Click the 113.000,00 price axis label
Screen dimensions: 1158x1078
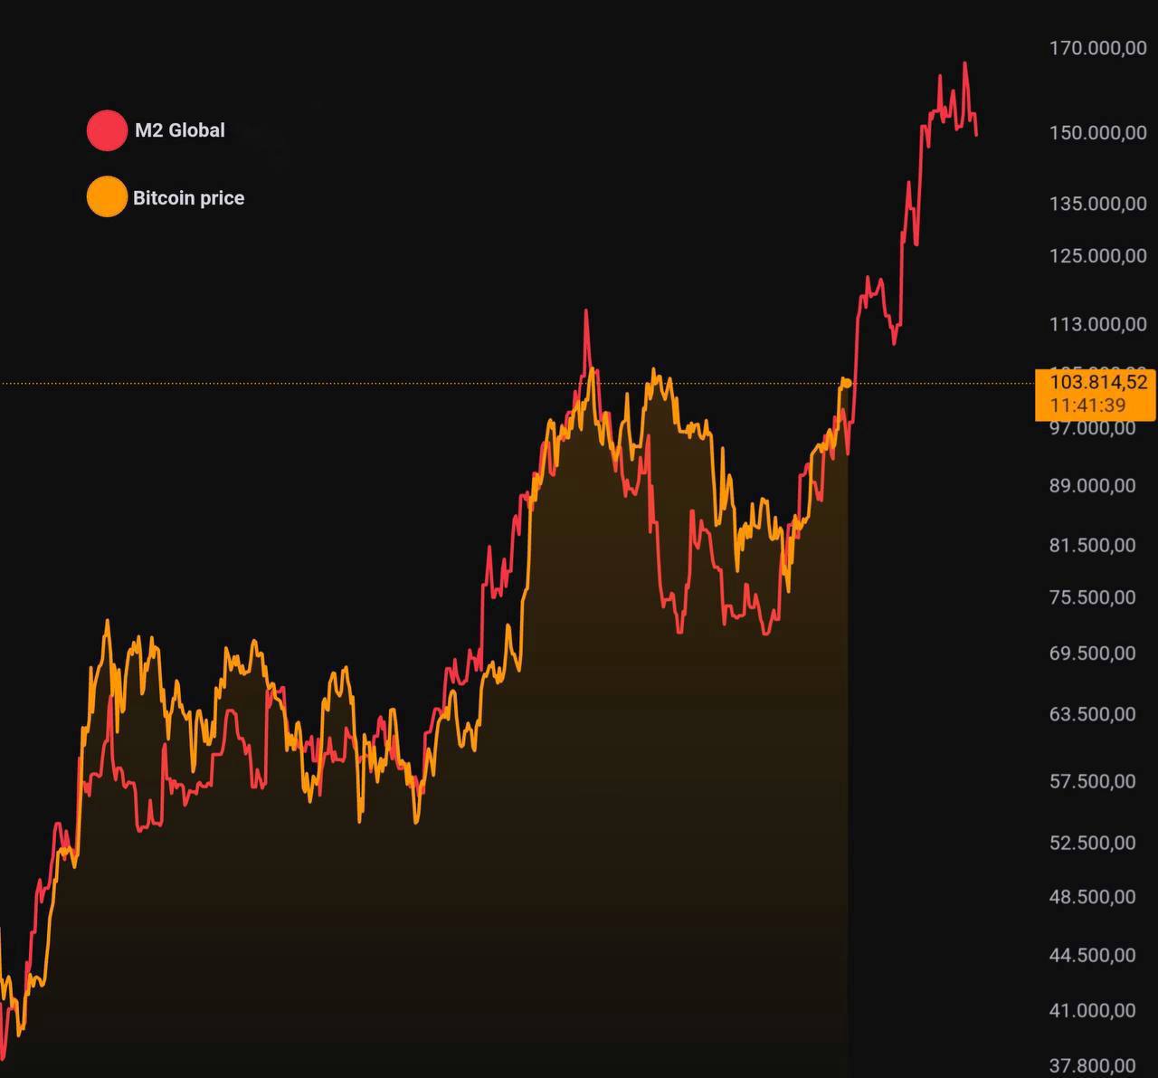point(1098,324)
